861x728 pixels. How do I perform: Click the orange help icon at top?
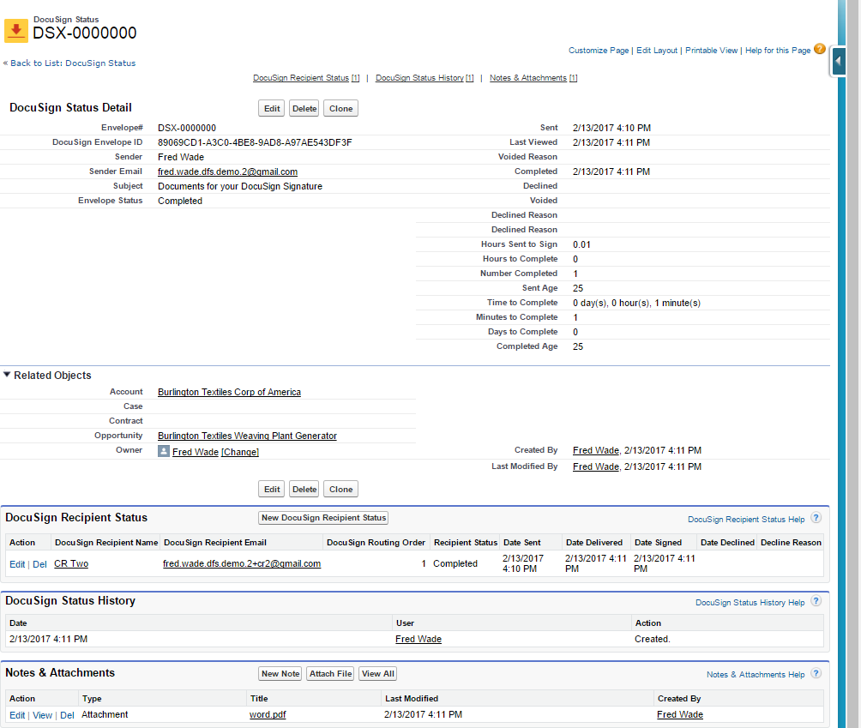point(819,50)
